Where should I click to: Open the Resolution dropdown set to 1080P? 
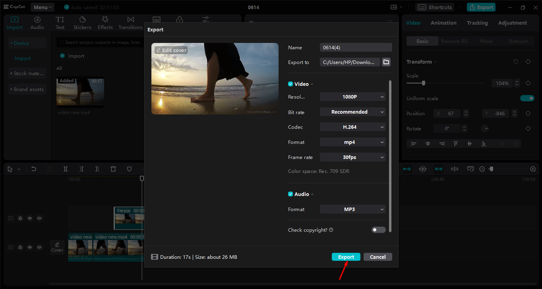tap(352, 97)
